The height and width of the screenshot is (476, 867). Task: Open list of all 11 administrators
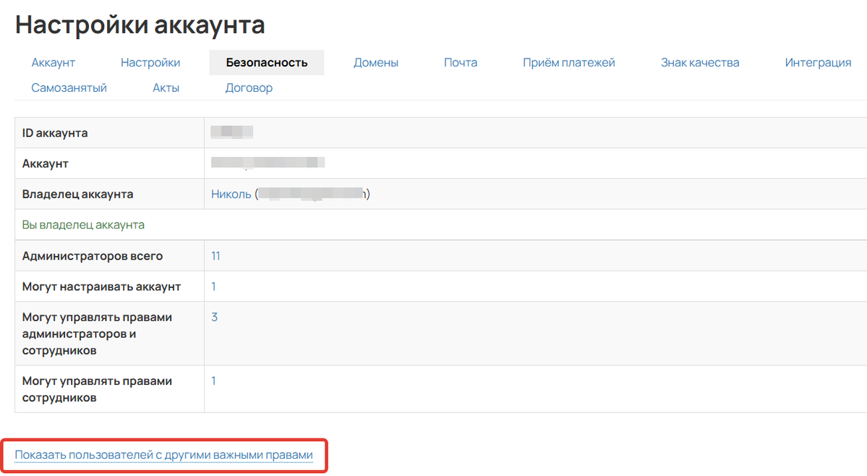(213, 255)
